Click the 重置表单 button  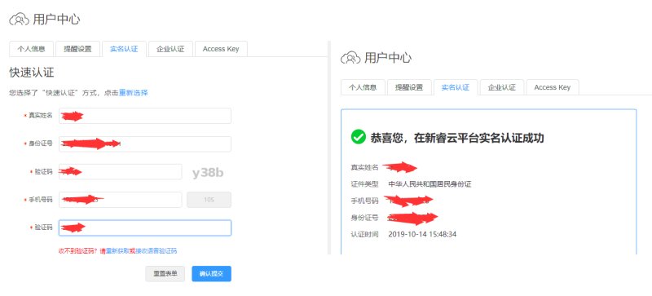(165, 274)
